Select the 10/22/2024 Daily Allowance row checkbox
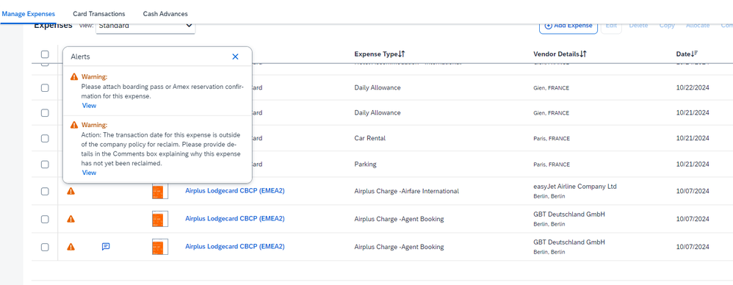Viewport: 733px width, 285px height. (45, 88)
